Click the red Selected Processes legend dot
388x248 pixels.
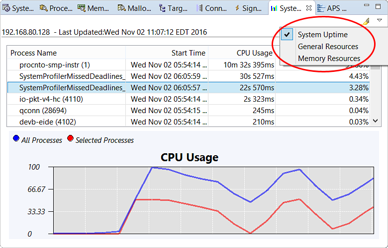(70, 139)
